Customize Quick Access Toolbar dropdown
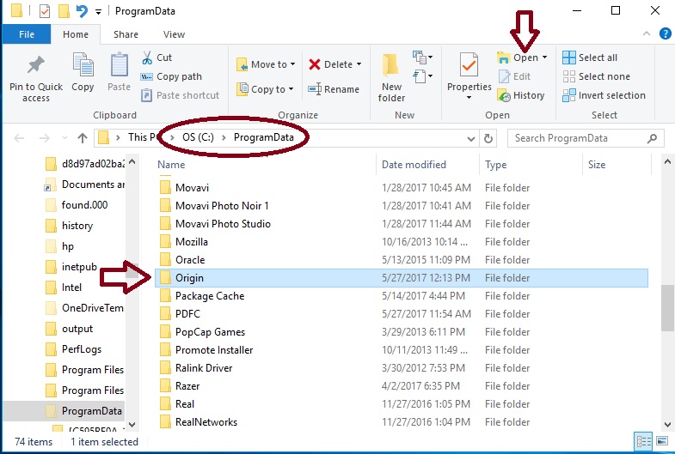This screenshot has height=454, width=675. pos(98,12)
